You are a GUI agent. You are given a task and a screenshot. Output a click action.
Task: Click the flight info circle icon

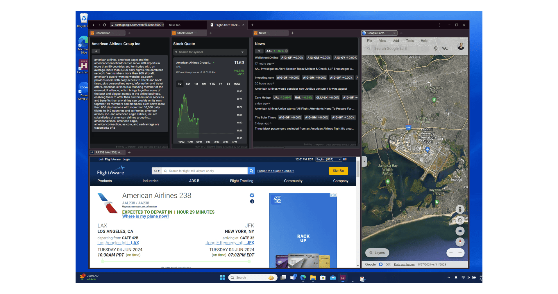click(252, 201)
